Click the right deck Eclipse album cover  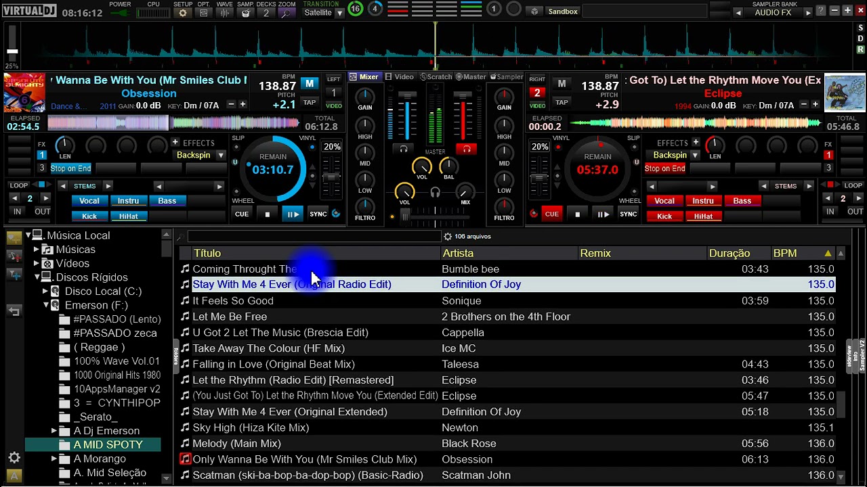(x=845, y=93)
